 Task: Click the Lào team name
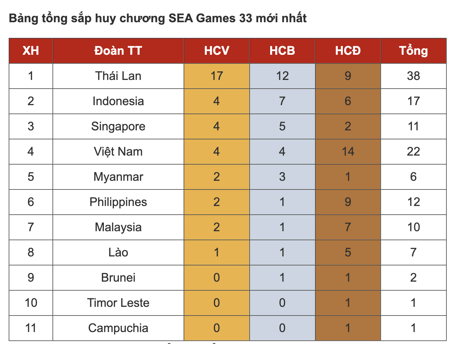click(x=118, y=252)
